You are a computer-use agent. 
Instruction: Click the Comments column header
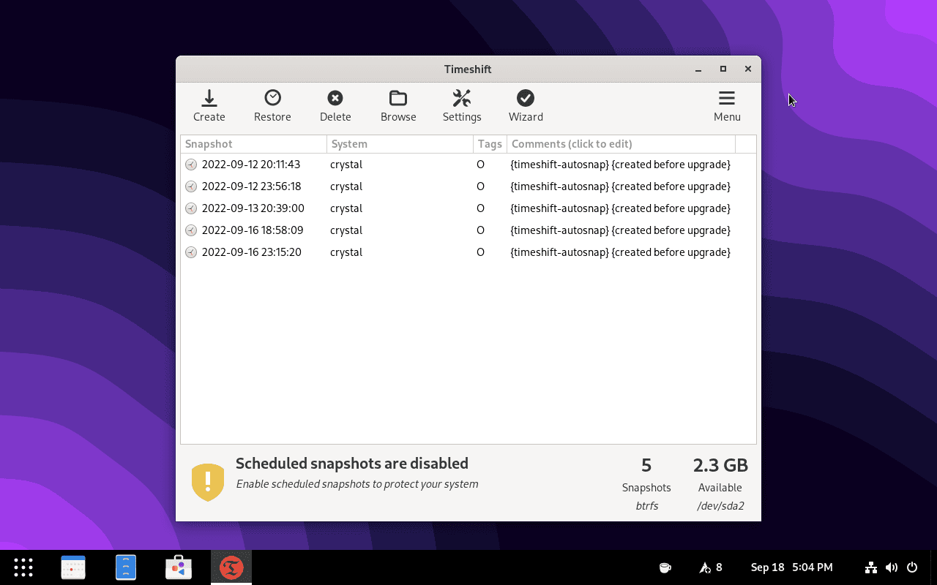pyautogui.click(x=621, y=144)
